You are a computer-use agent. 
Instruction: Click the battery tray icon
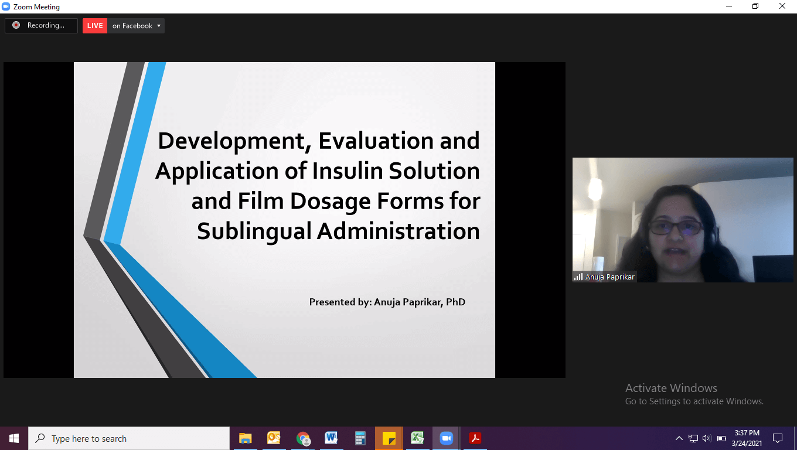pos(721,438)
